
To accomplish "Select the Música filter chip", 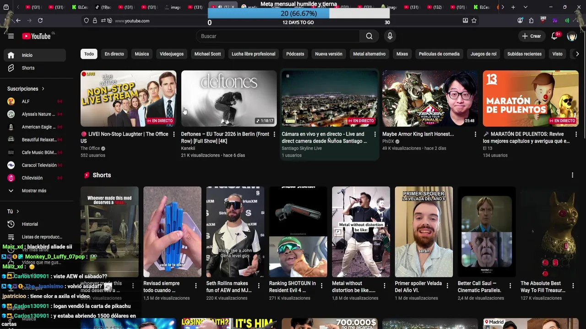I will click(141, 54).
